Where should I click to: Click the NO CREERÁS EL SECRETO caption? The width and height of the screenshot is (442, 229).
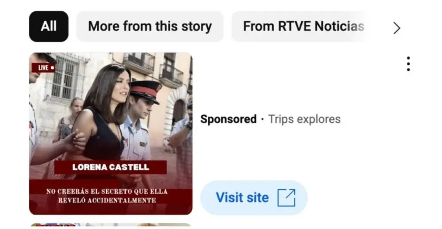pos(107,196)
